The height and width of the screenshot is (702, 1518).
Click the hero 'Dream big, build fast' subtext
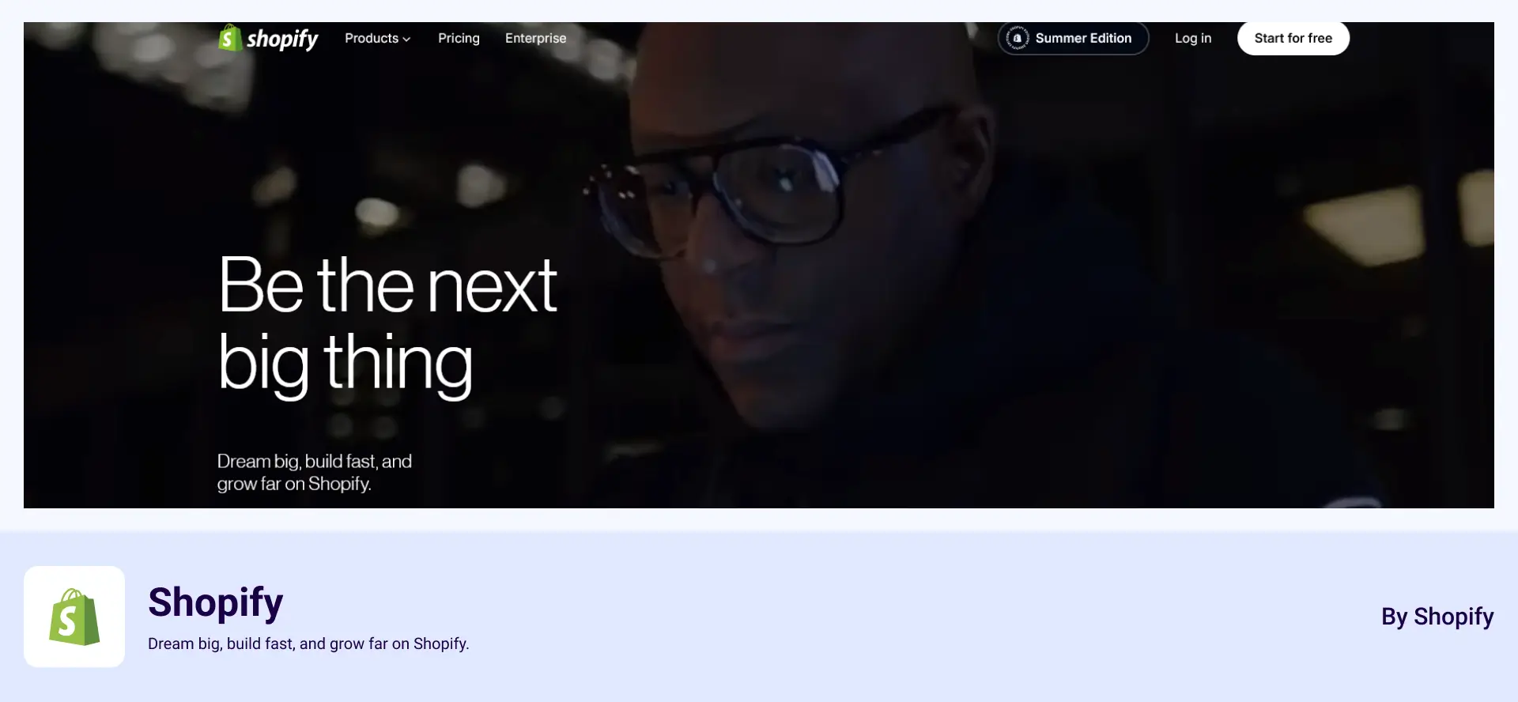315,472
